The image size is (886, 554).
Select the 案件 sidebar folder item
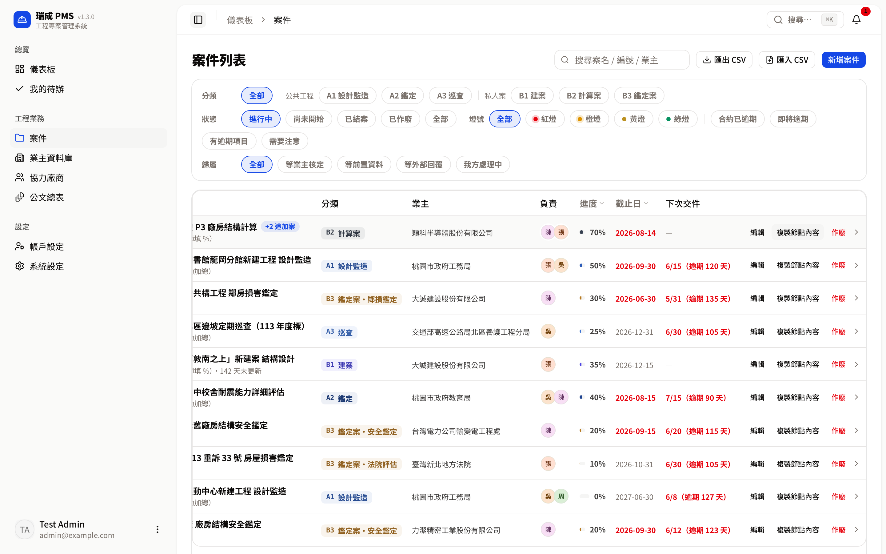point(89,138)
